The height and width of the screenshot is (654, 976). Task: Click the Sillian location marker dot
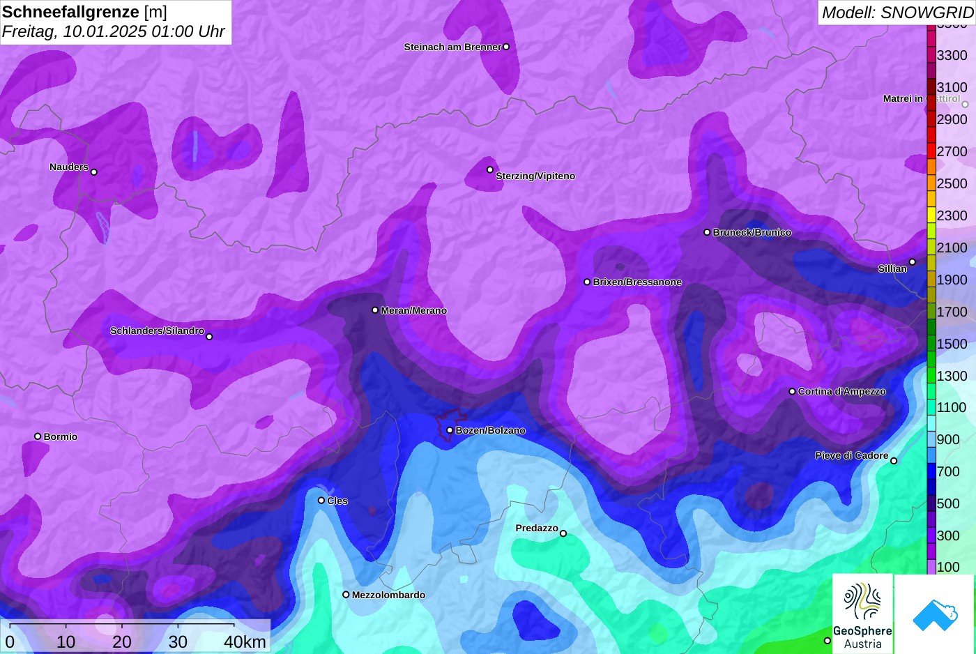click(913, 262)
